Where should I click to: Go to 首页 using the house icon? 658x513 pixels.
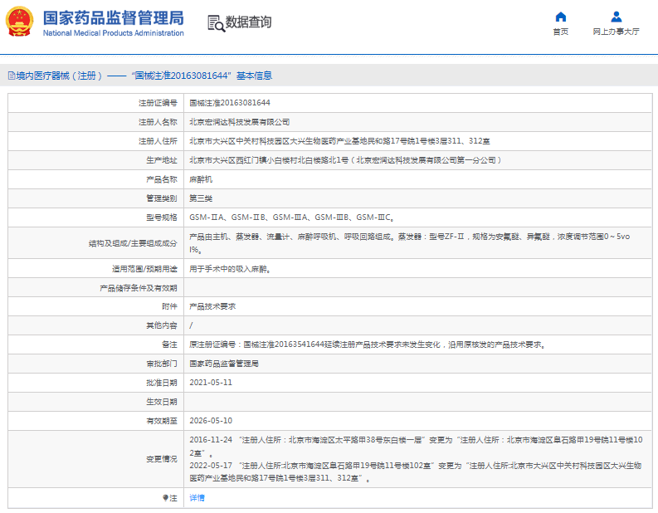point(561,17)
